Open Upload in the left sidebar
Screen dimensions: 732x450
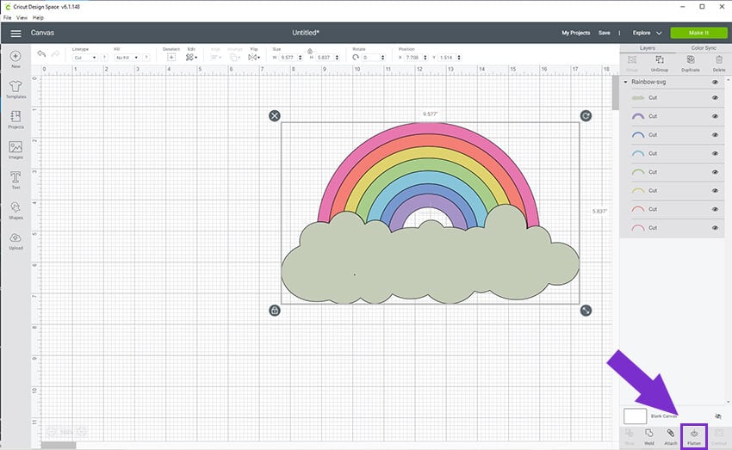click(16, 241)
